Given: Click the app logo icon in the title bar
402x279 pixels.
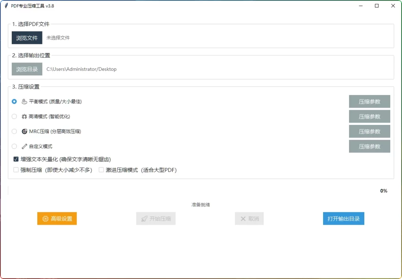Looking at the screenshot, I should click(x=6, y=6).
